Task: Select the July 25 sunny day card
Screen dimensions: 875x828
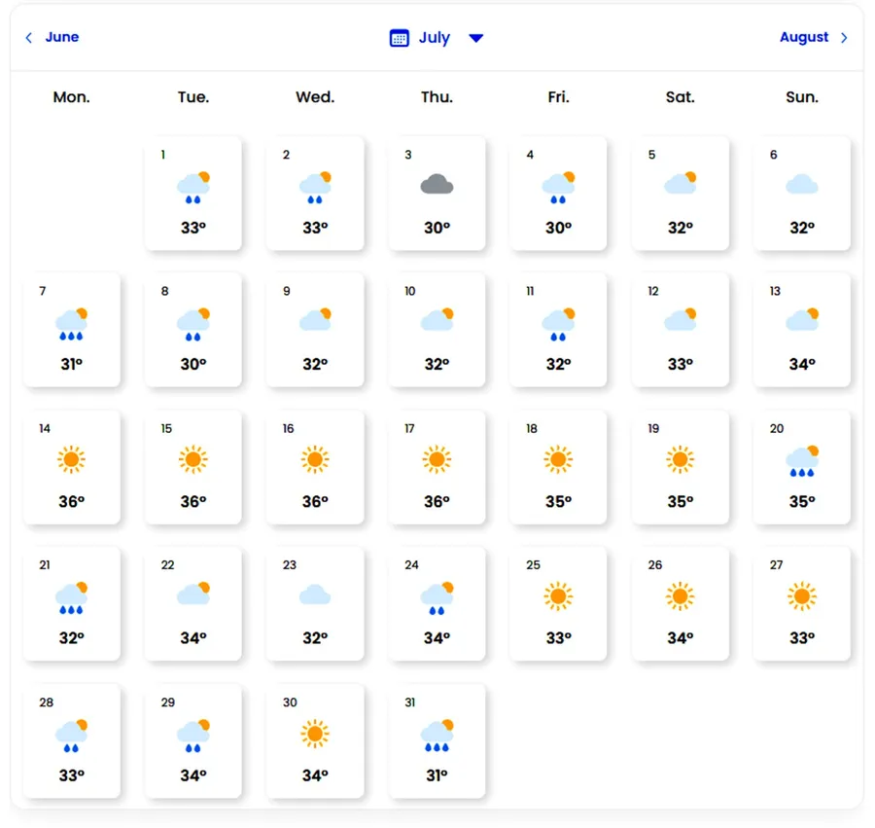Action: pos(558,603)
